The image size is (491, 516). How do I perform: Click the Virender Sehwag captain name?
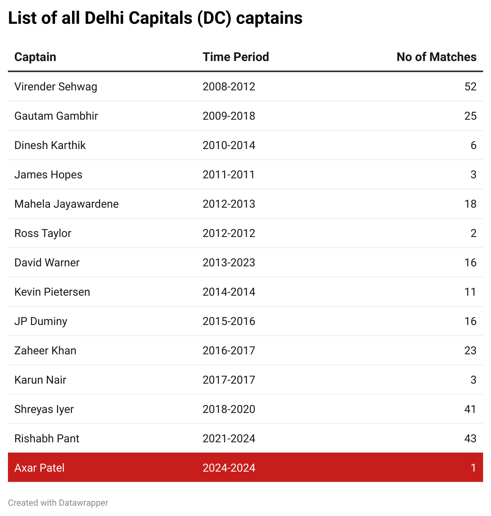click(x=56, y=87)
